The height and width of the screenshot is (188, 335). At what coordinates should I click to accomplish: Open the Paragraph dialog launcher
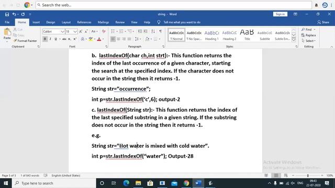point(163,46)
